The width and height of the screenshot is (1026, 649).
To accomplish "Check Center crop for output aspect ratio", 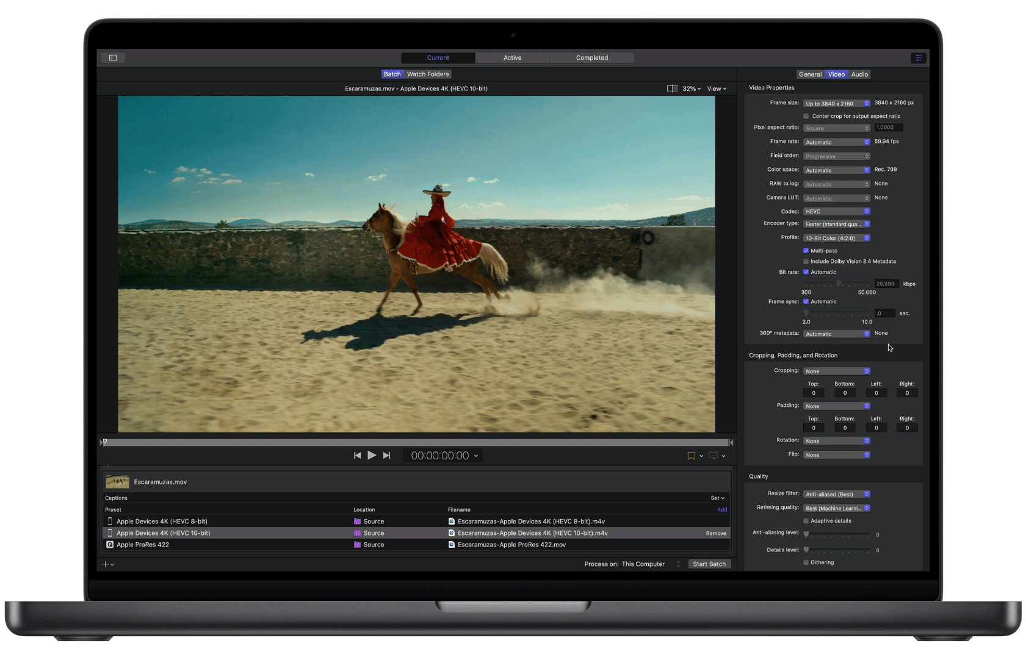I will point(806,117).
